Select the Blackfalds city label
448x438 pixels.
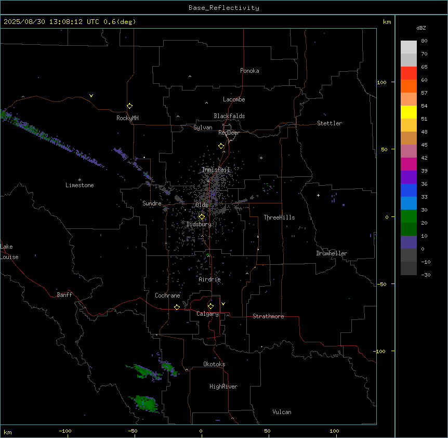[229, 116]
